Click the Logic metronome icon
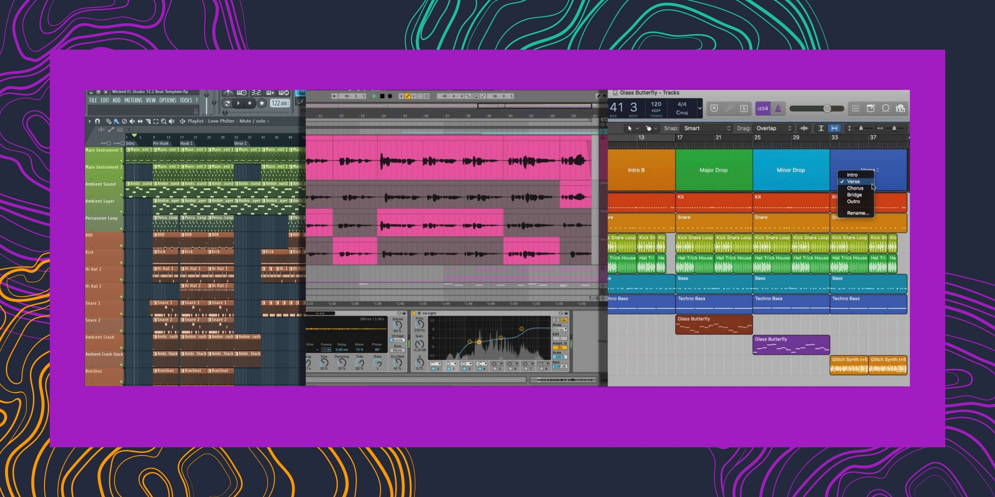995x497 pixels. tap(778, 109)
